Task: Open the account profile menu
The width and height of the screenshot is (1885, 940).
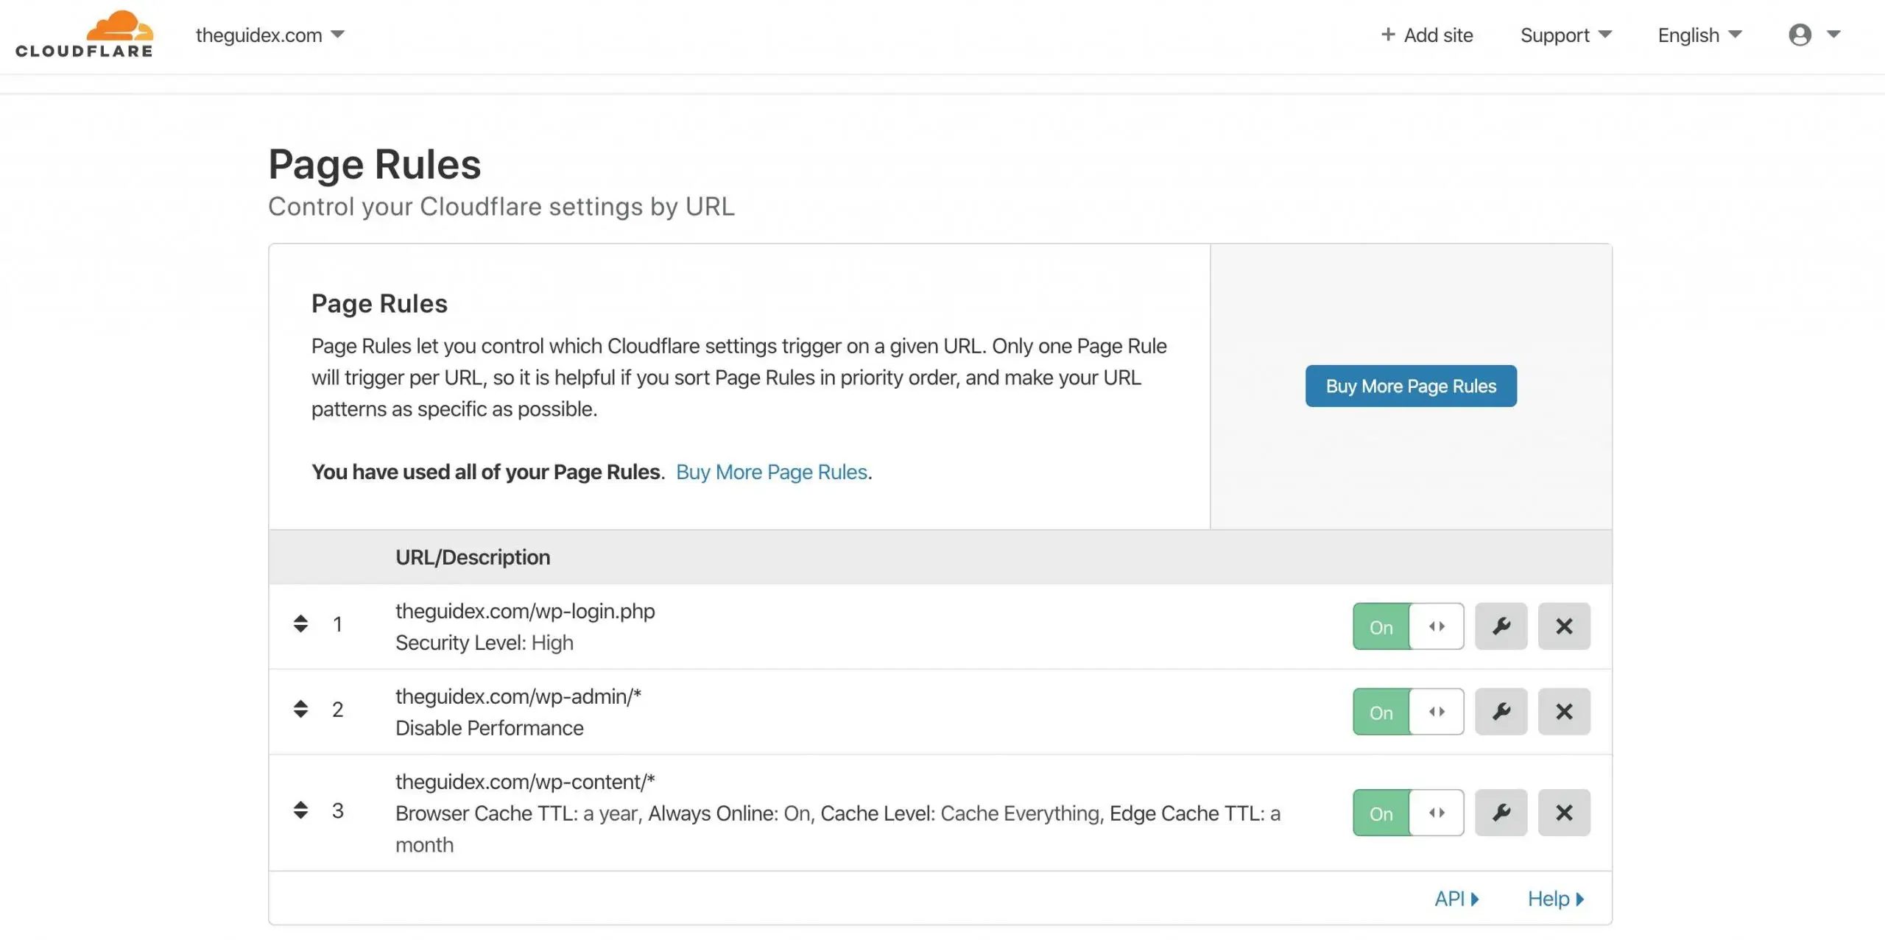Action: (1802, 35)
